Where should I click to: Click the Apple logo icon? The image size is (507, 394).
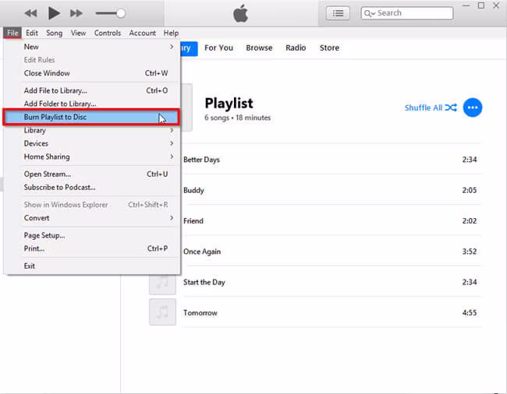coord(240,13)
